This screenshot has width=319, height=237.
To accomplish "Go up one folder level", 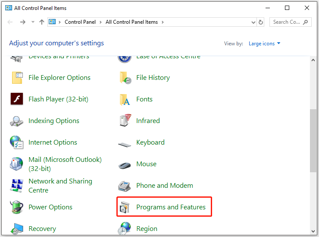I will click(42, 22).
